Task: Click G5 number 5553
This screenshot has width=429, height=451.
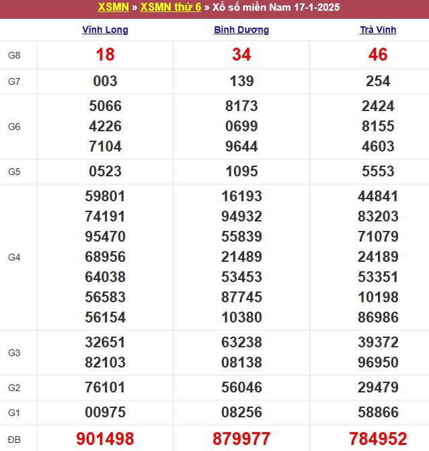Action: [x=378, y=171]
